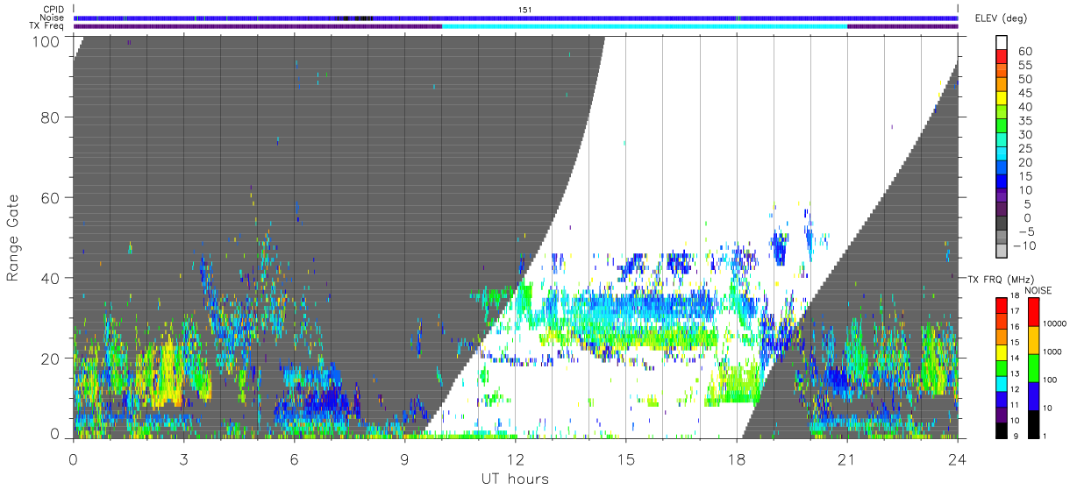Select the Noise row label at top
1077x497 pixels.
coord(53,18)
